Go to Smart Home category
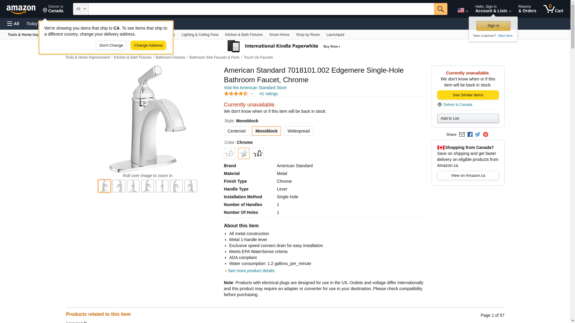The image size is (575, 323). (279, 35)
